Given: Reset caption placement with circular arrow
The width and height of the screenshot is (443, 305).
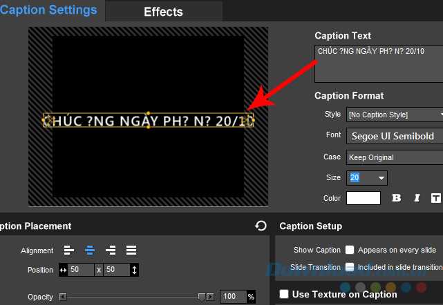Looking at the screenshot, I should click(x=261, y=226).
